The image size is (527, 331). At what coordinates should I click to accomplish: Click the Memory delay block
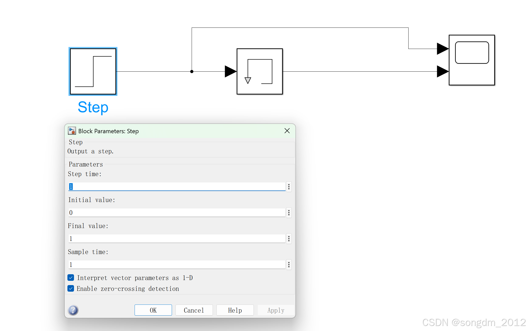[x=260, y=71]
